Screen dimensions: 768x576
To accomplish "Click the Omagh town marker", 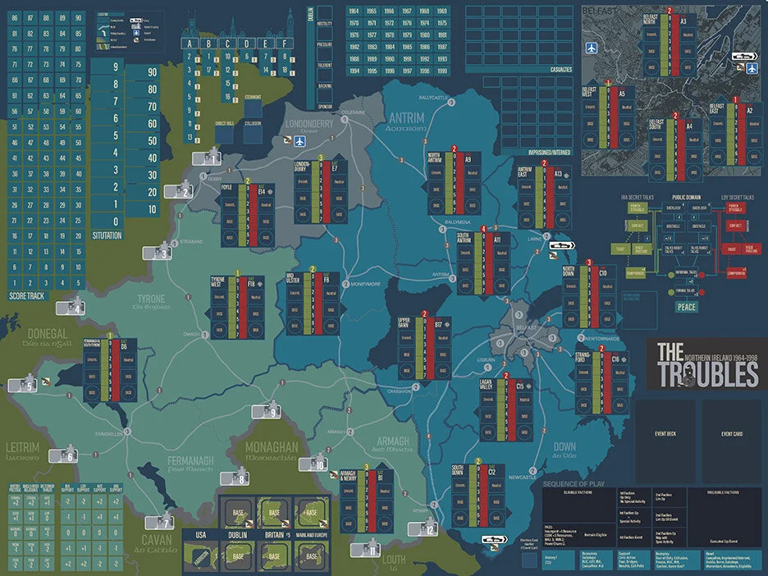I will [x=205, y=335].
